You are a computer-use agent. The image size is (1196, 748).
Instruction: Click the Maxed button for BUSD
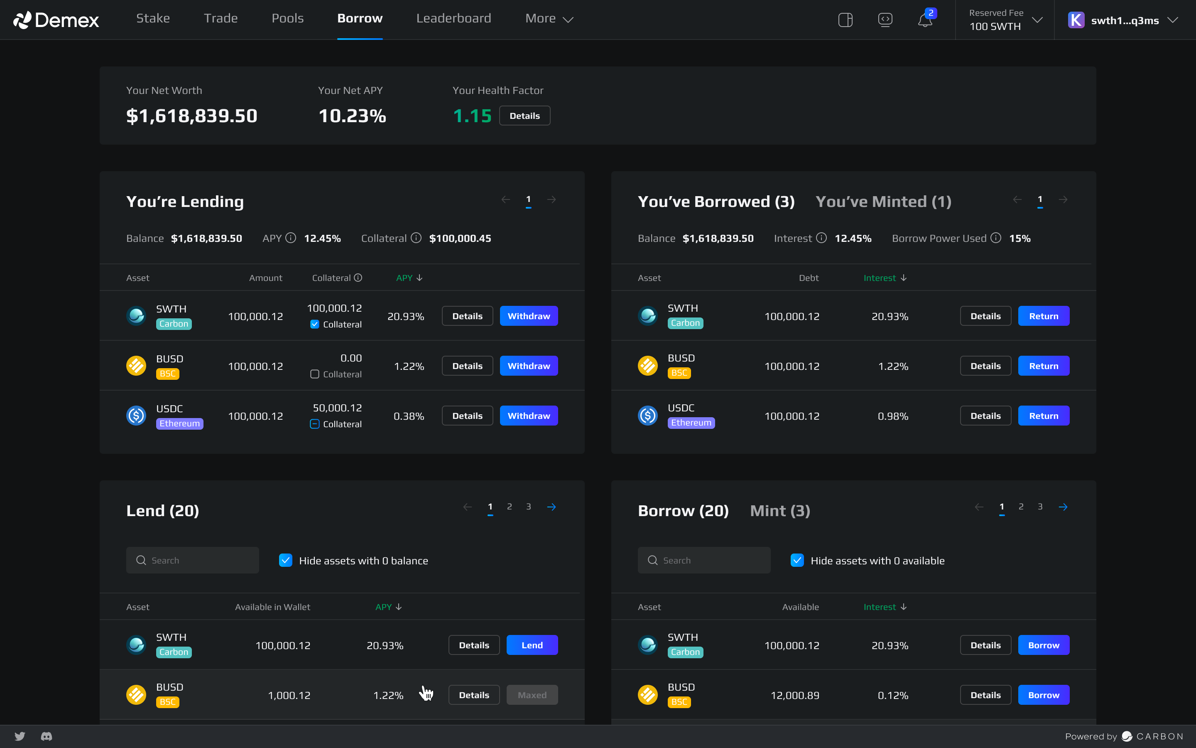532,694
